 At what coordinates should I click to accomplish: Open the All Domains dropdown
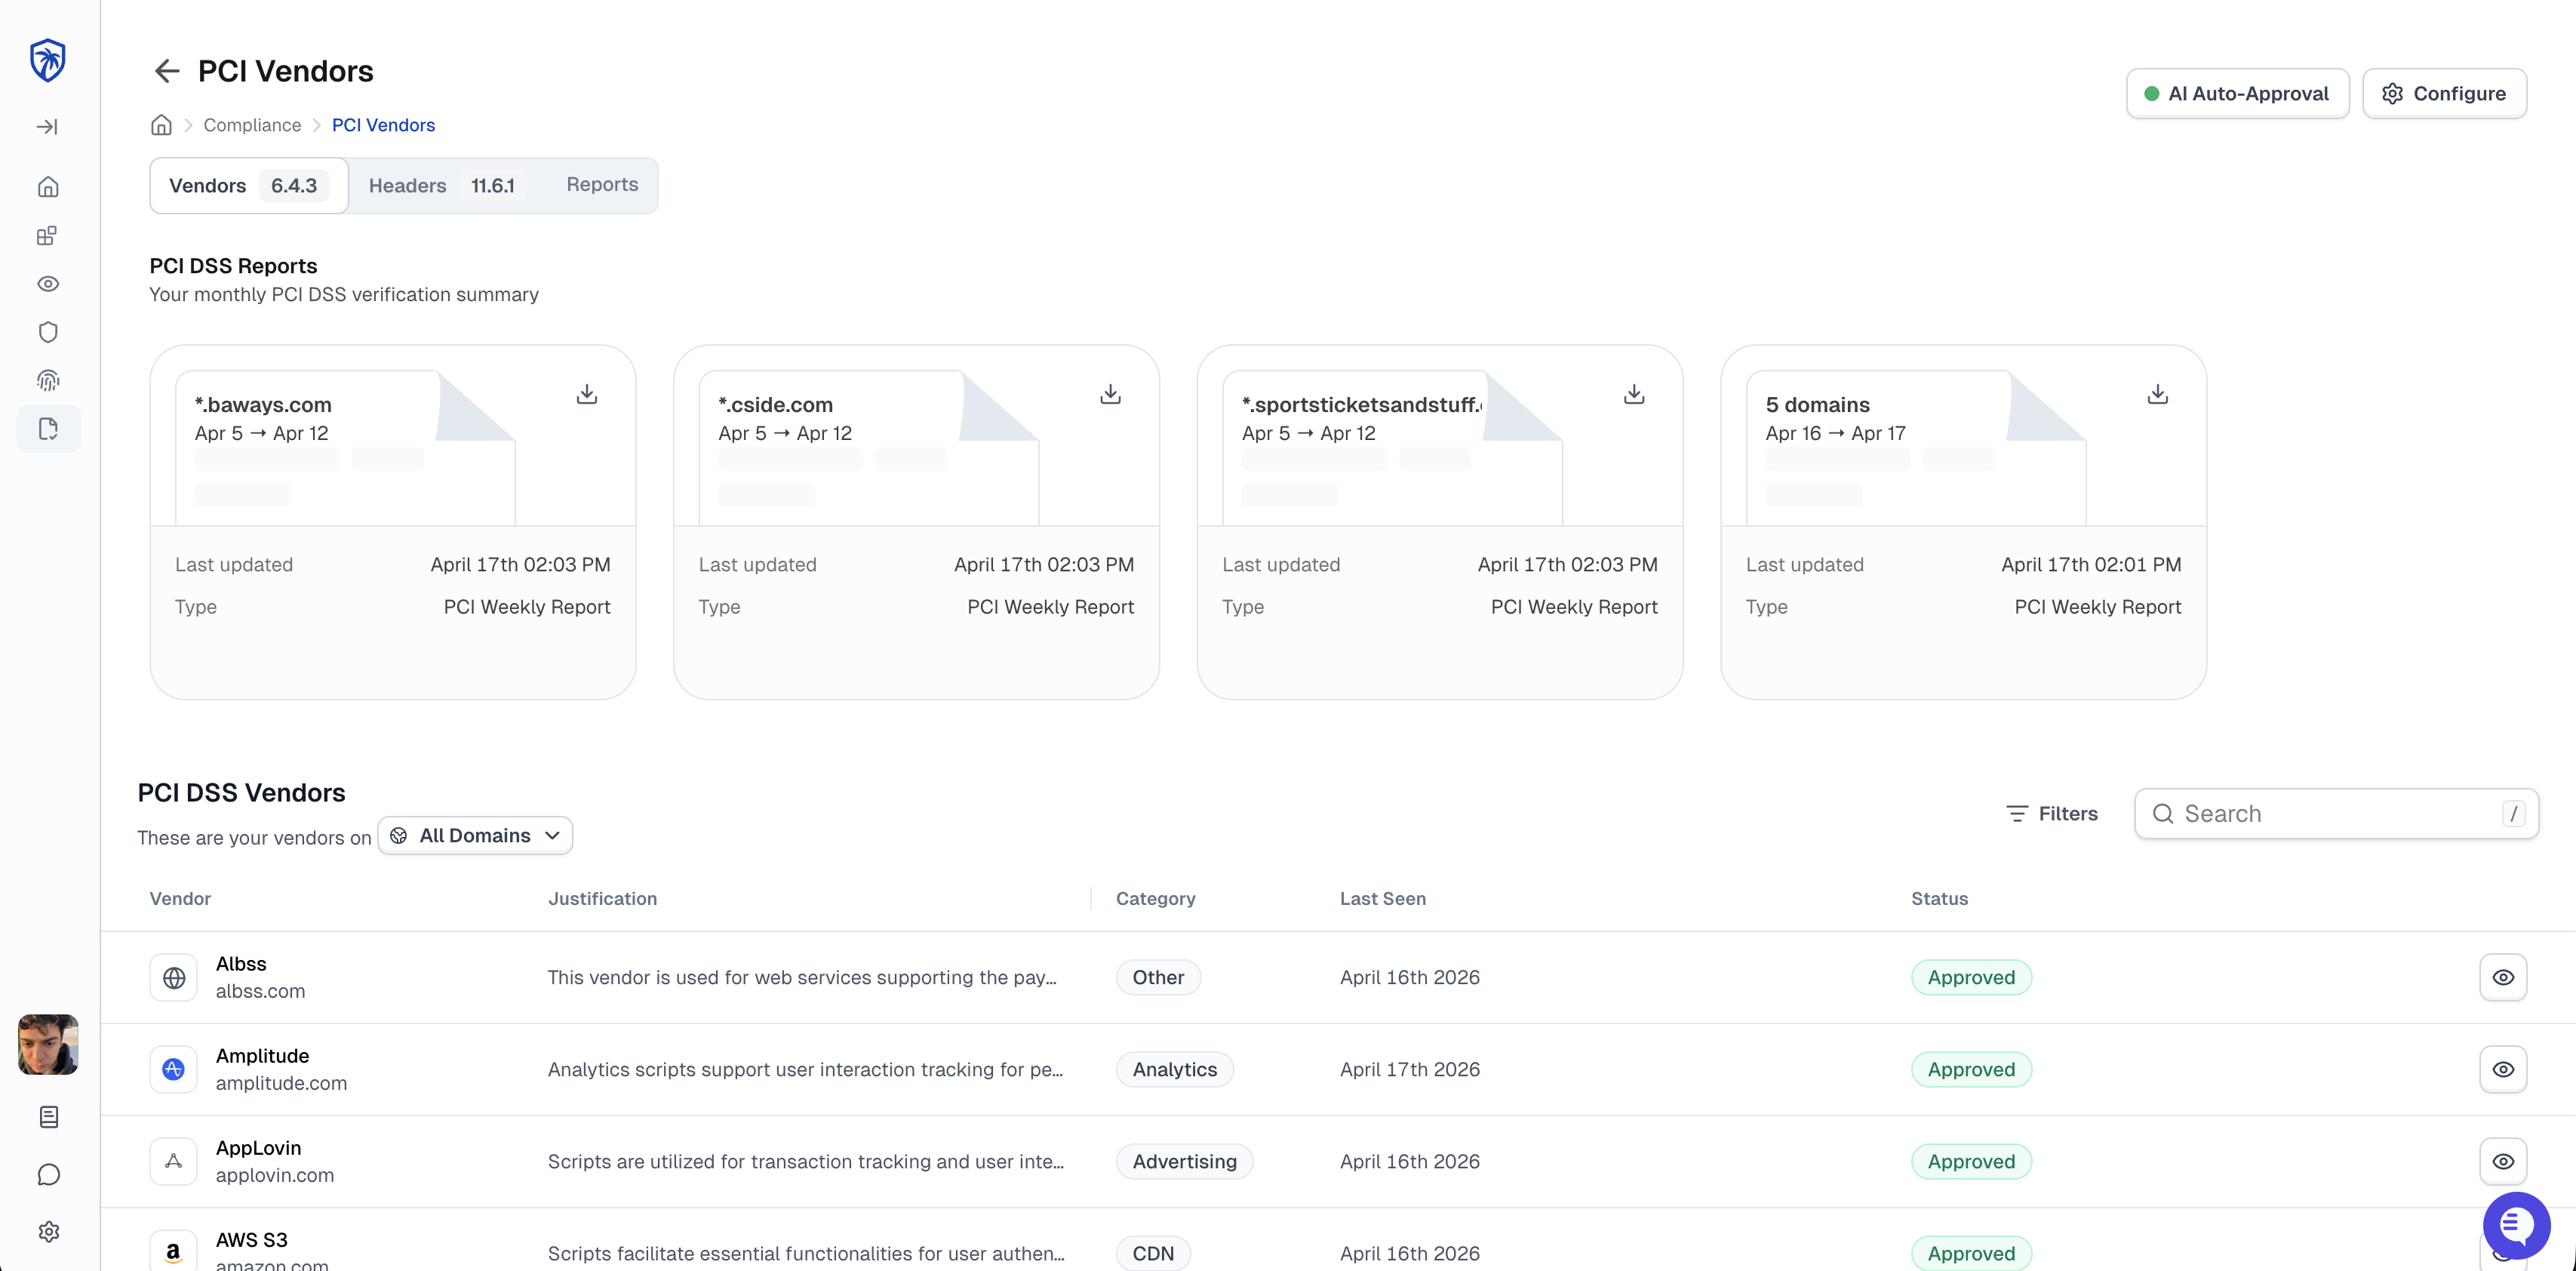tap(475, 836)
